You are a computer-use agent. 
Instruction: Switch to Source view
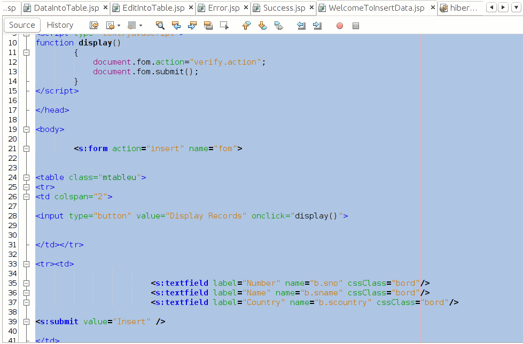(22, 25)
